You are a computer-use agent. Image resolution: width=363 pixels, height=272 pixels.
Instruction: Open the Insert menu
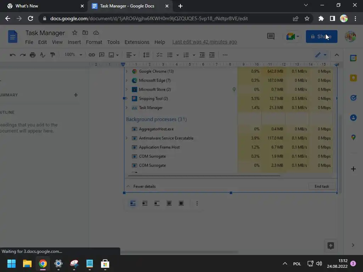coord(74,42)
